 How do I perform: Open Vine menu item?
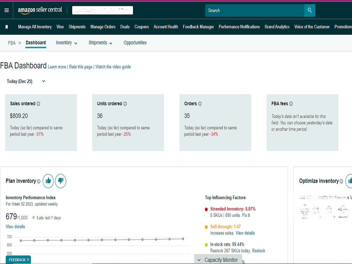click(x=60, y=27)
